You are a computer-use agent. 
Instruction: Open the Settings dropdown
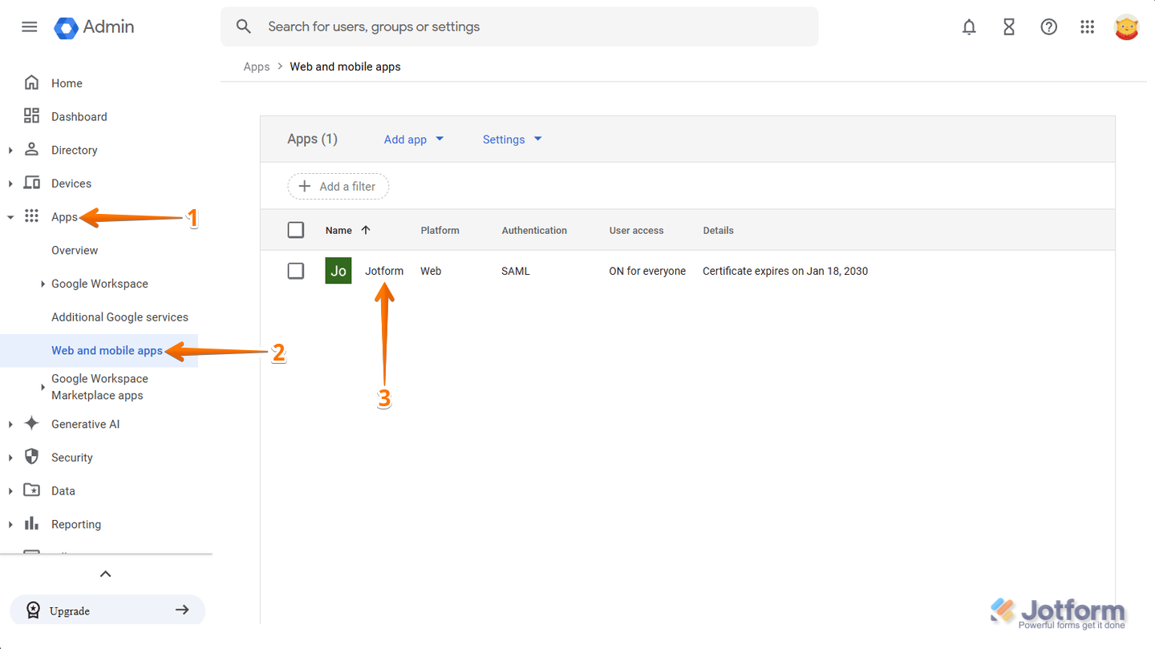pos(513,139)
